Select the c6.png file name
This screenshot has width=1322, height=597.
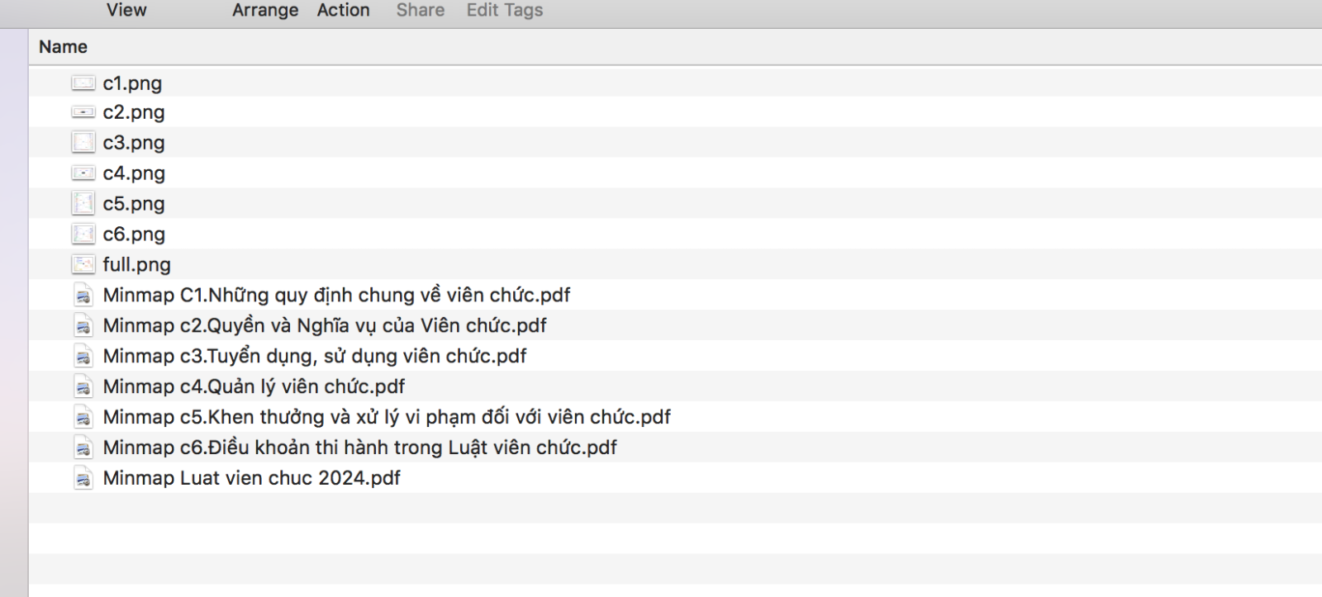click(134, 235)
